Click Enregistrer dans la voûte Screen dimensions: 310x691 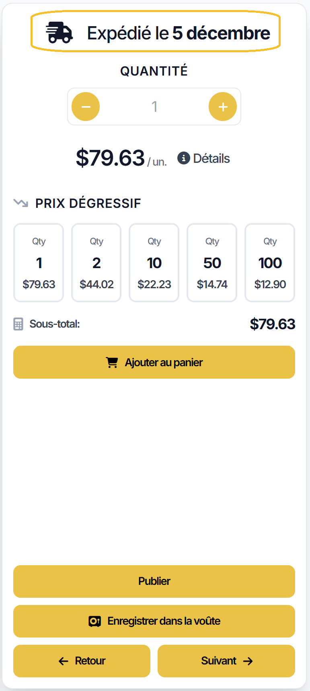click(154, 621)
